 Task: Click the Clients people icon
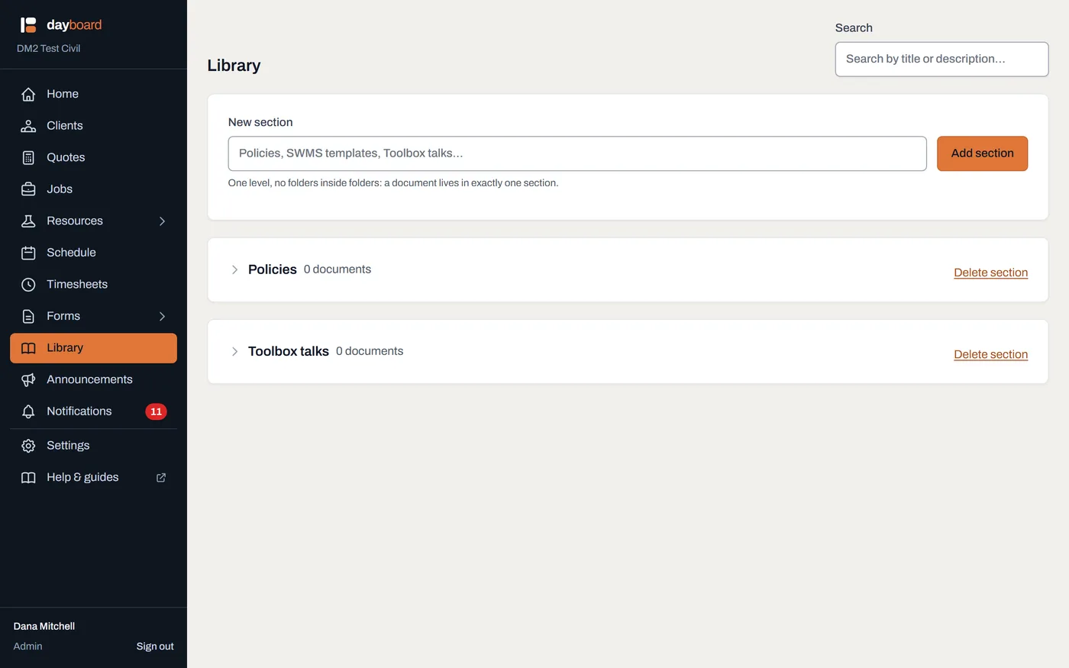[x=28, y=126]
